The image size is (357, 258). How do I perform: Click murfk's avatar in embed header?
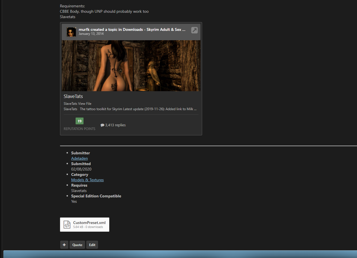(71, 32)
